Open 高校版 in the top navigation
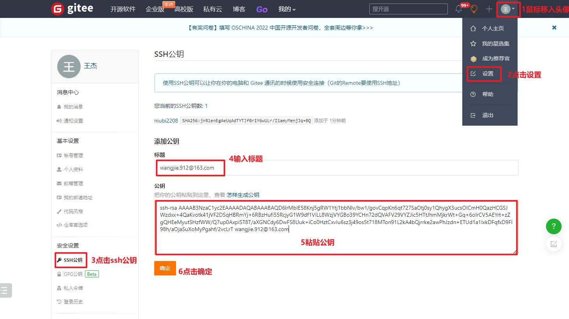 point(184,9)
